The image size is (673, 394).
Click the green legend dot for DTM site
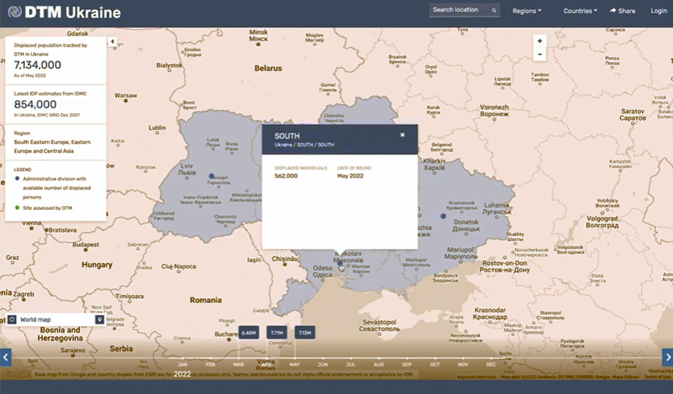17,208
